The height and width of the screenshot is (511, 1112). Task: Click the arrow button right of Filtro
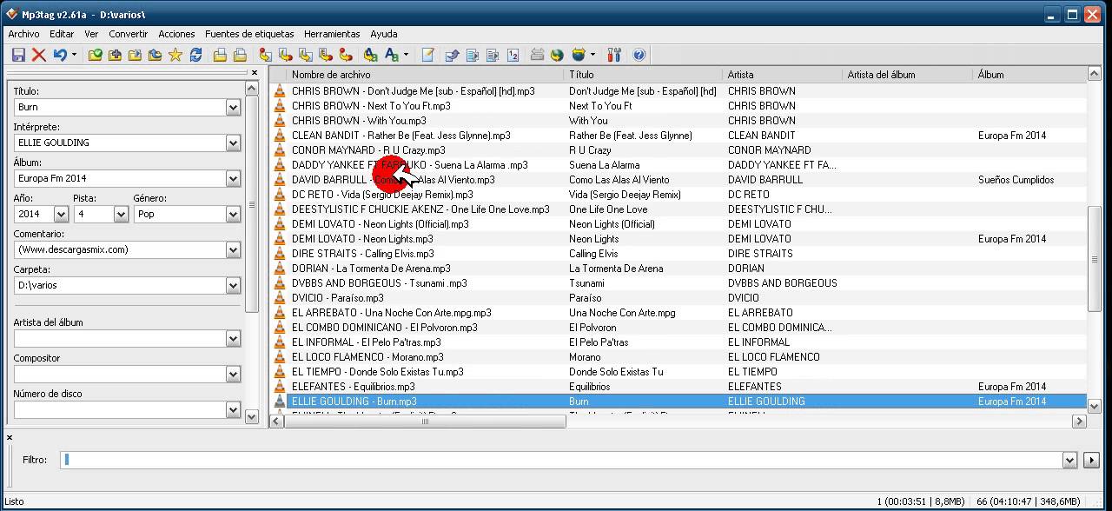(1091, 460)
